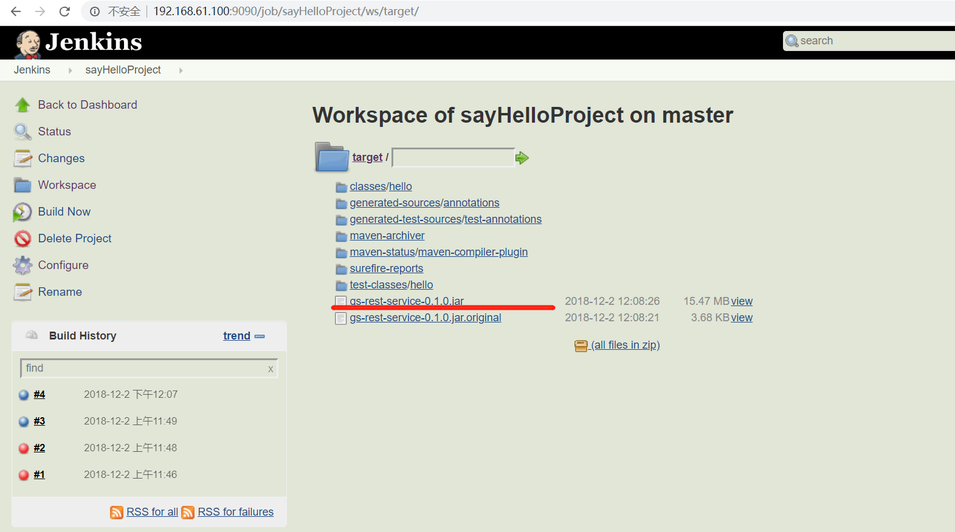Screen dimensions: 955x532
Task: Click the browser forward arrow
Action: [40, 12]
